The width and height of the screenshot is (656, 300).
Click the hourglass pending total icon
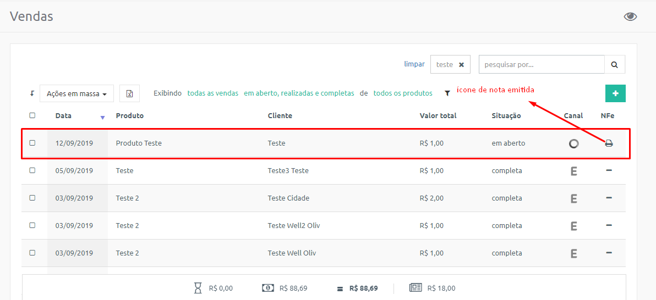point(198,287)
